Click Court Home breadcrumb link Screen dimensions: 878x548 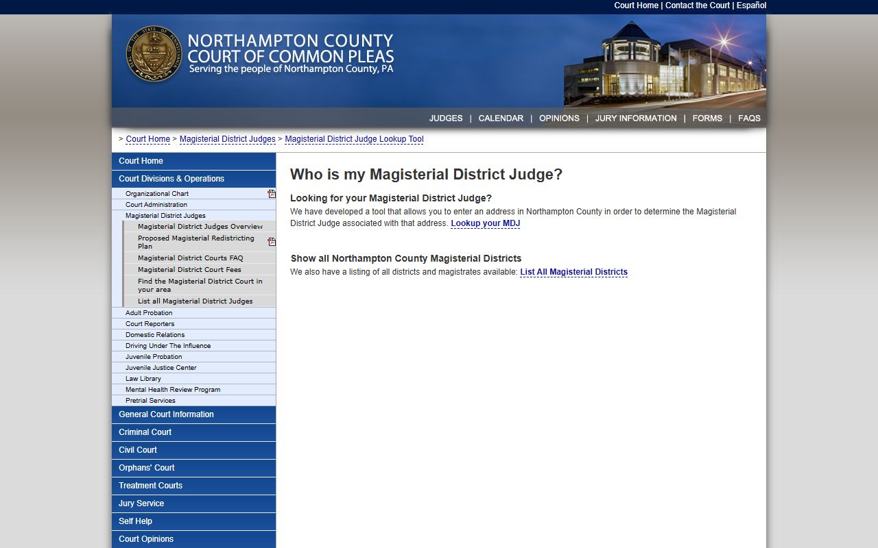[148, 139]
